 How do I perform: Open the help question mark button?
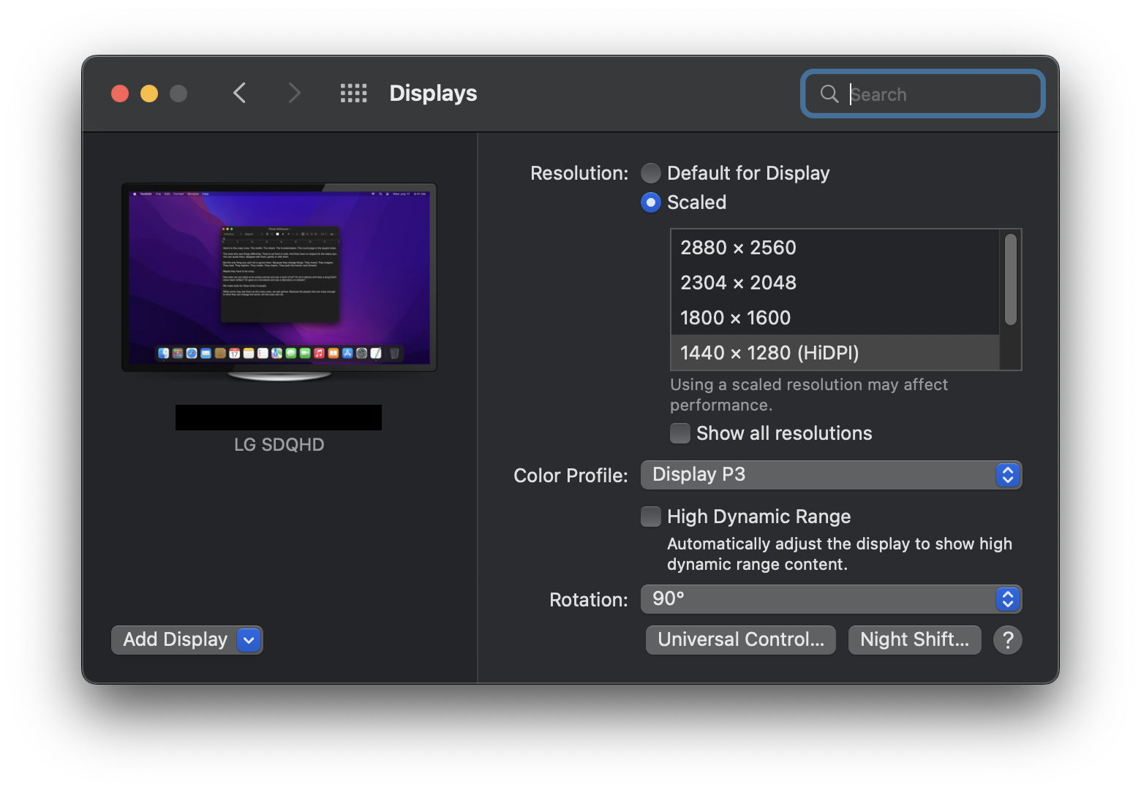pyautogui.click(x=1007, y=640)
